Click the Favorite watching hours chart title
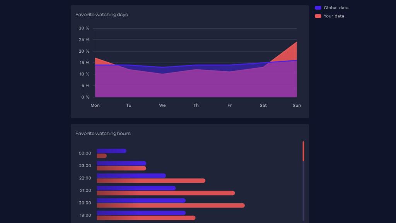 (103, 134)
